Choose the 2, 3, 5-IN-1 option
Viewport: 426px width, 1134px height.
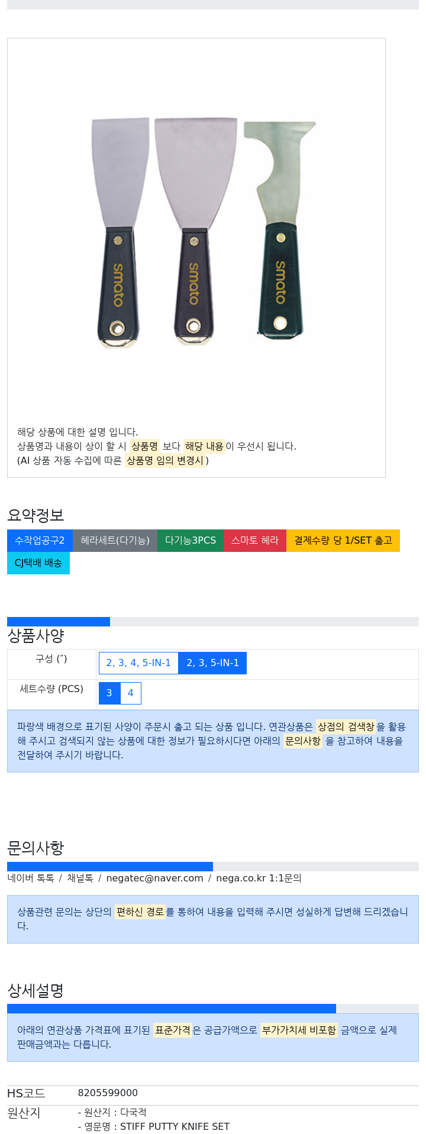click(213, 663)
